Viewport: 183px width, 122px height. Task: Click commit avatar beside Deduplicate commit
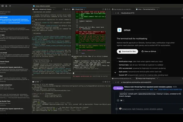pyautogui.click(x=120, y=109)
